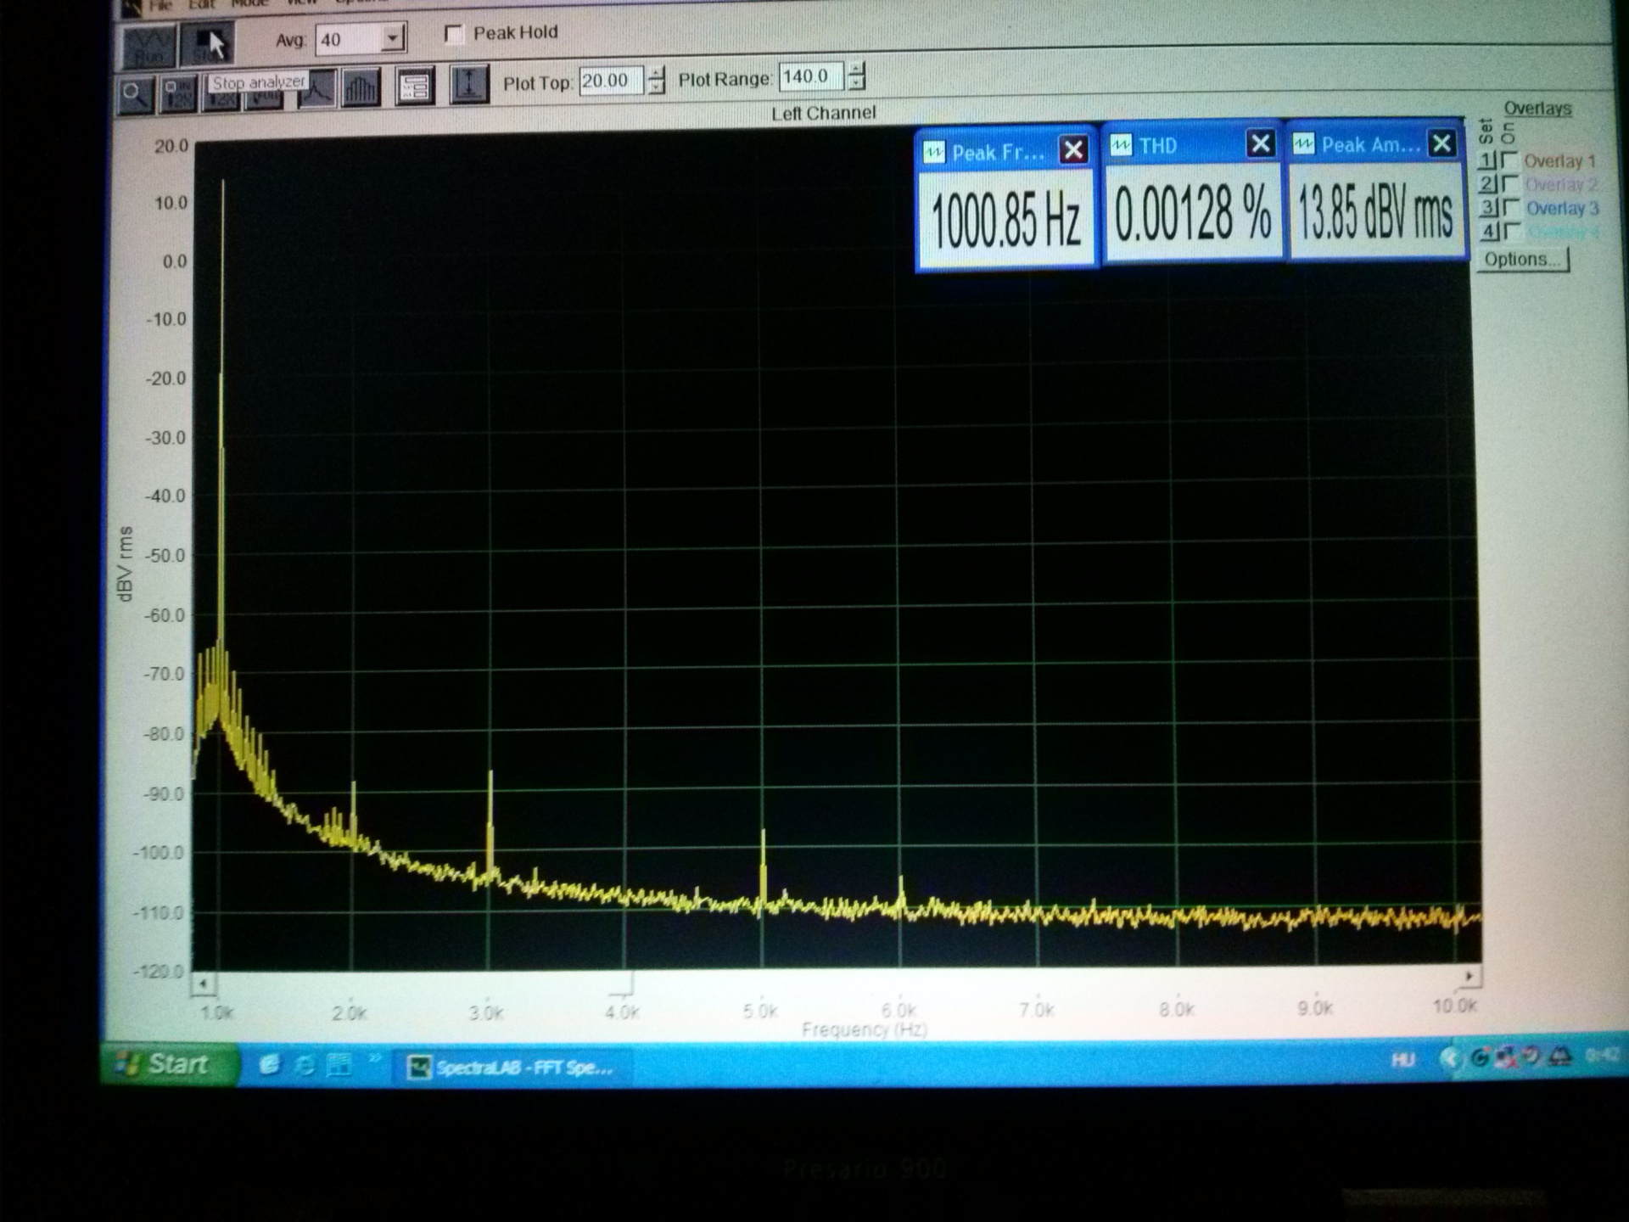Viewport: 1629px width, 1222px height.
Task: Click the overlay Options... button
Action: pyautogui.click(x=1522, y=259)
